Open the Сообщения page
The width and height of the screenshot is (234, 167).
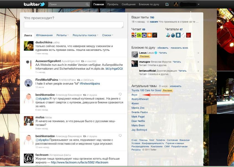pyautogui.click(x=129, y=4)
